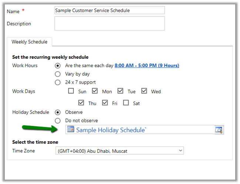
Task: Uncheck the Fri work day checkbox
Action: coord(105,103)
